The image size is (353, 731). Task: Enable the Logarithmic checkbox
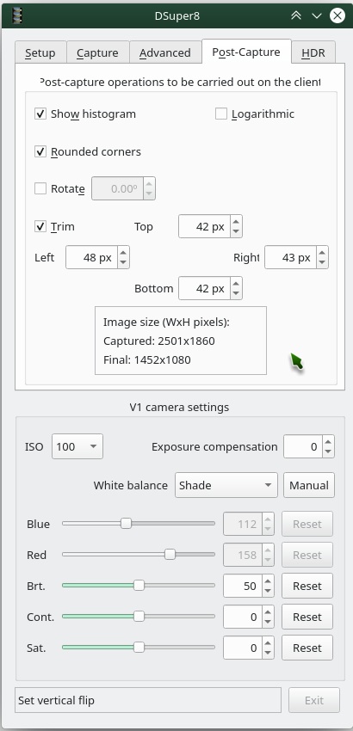click(x=221, y=114)
